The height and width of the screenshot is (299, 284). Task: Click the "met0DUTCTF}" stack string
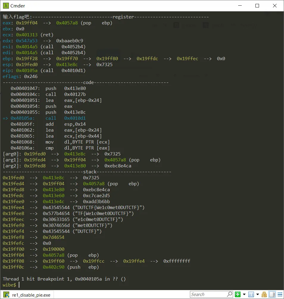pos(93,225)
